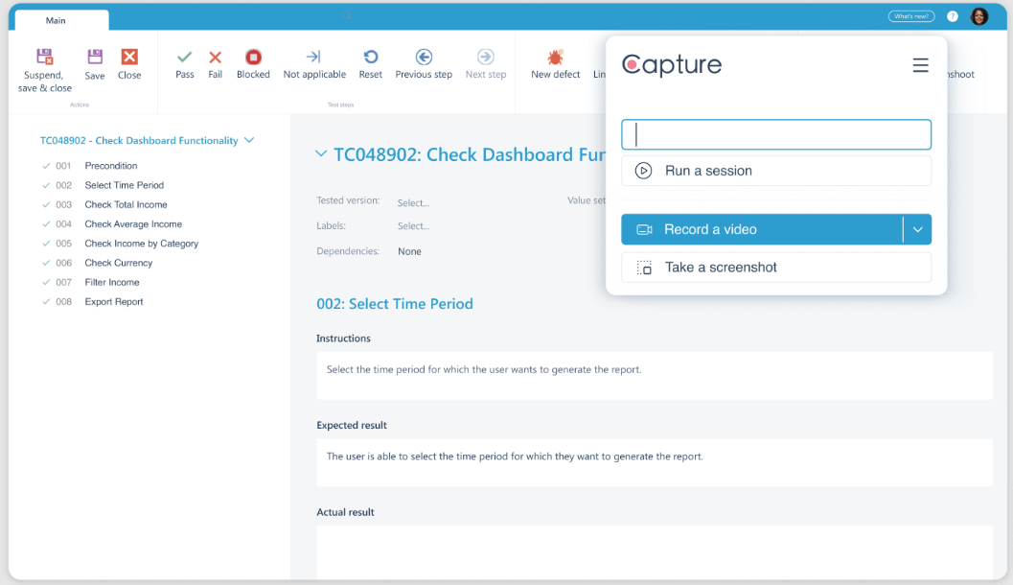Screen dimensions: 1013x585
Task: Create a New defect with bug icon
Action: tap(555, 58)
